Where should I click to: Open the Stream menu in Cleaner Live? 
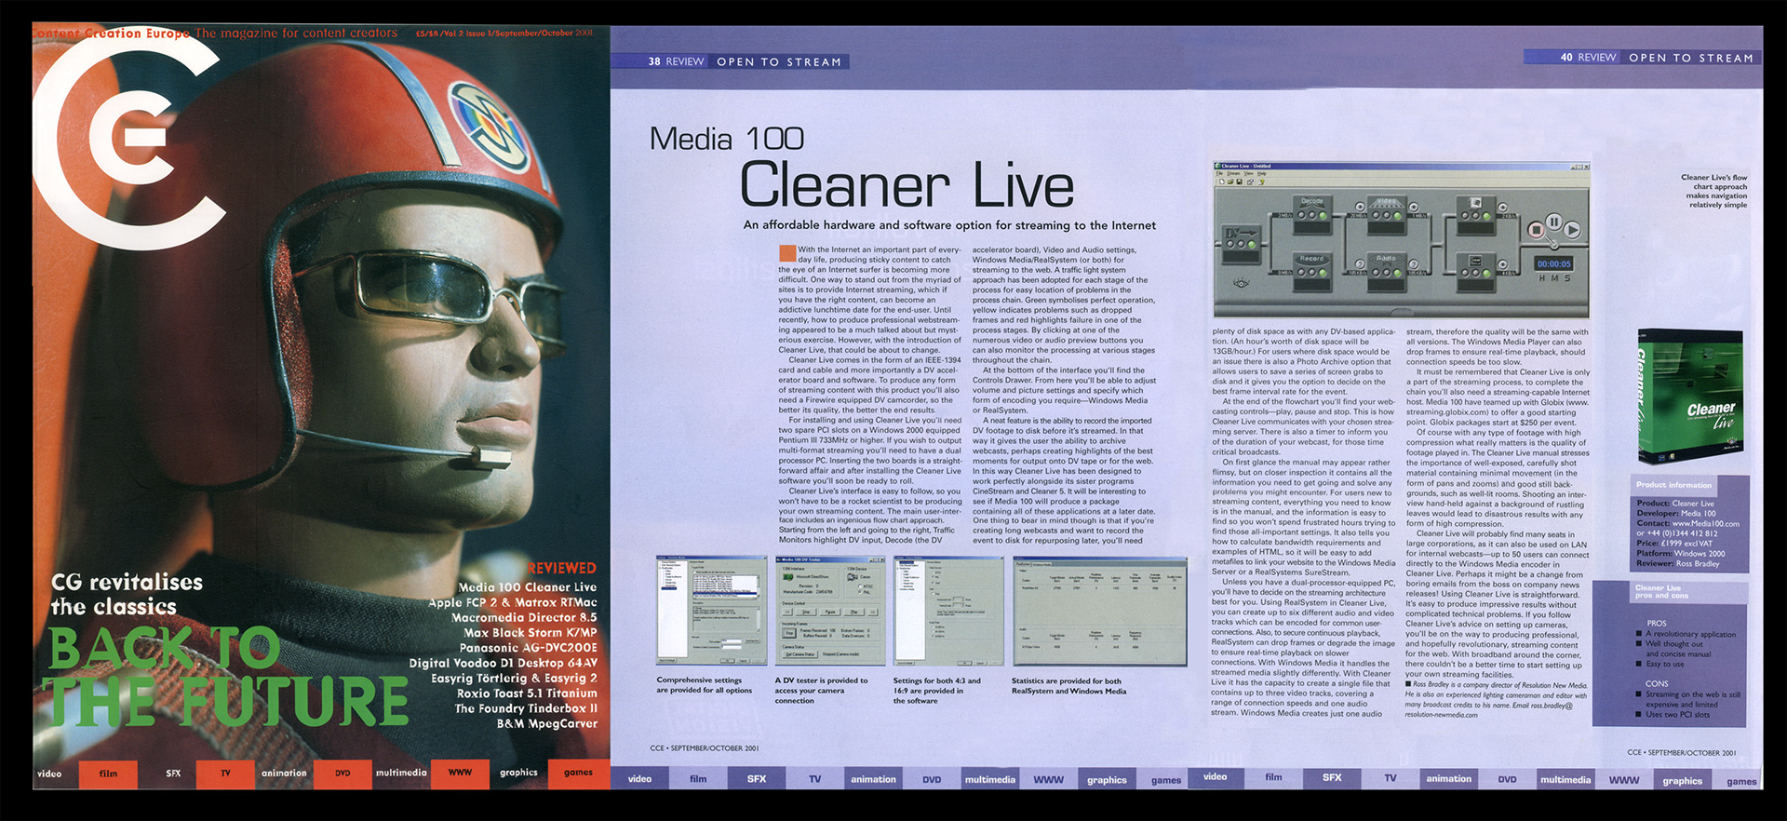pos(1232,174)
